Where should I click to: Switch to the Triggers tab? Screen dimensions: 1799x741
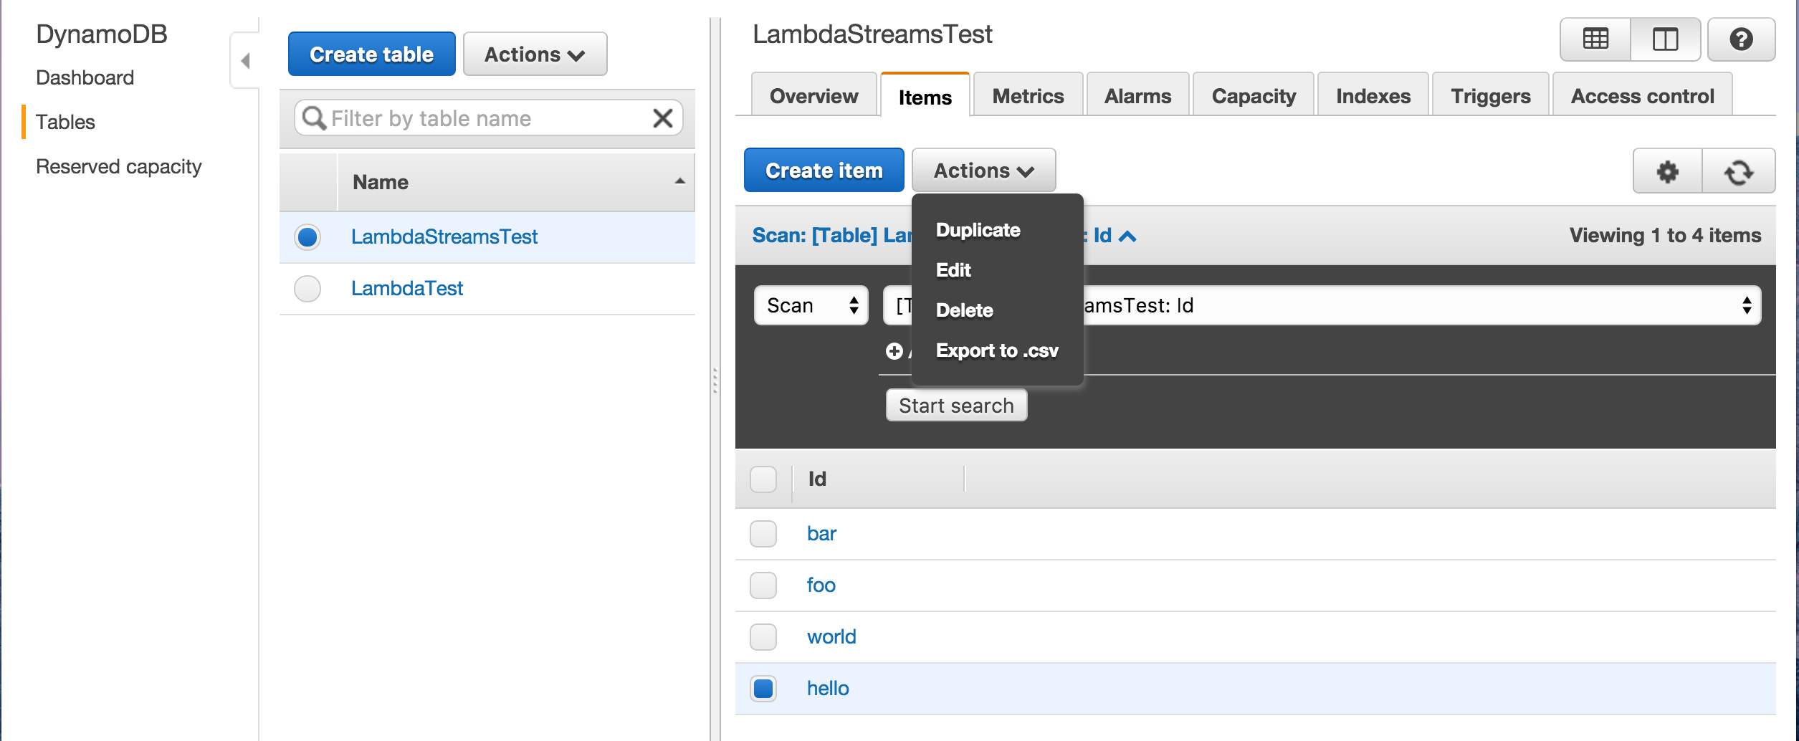(x=1490, y=96)
